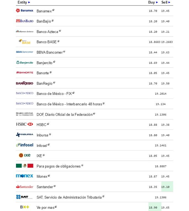Click the Santander logo icon
This screenshot has height=211, width=189.
pyautogui.click(x=25, y=187)
